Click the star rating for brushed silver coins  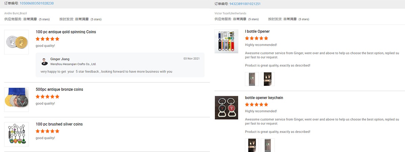[47, 131]
